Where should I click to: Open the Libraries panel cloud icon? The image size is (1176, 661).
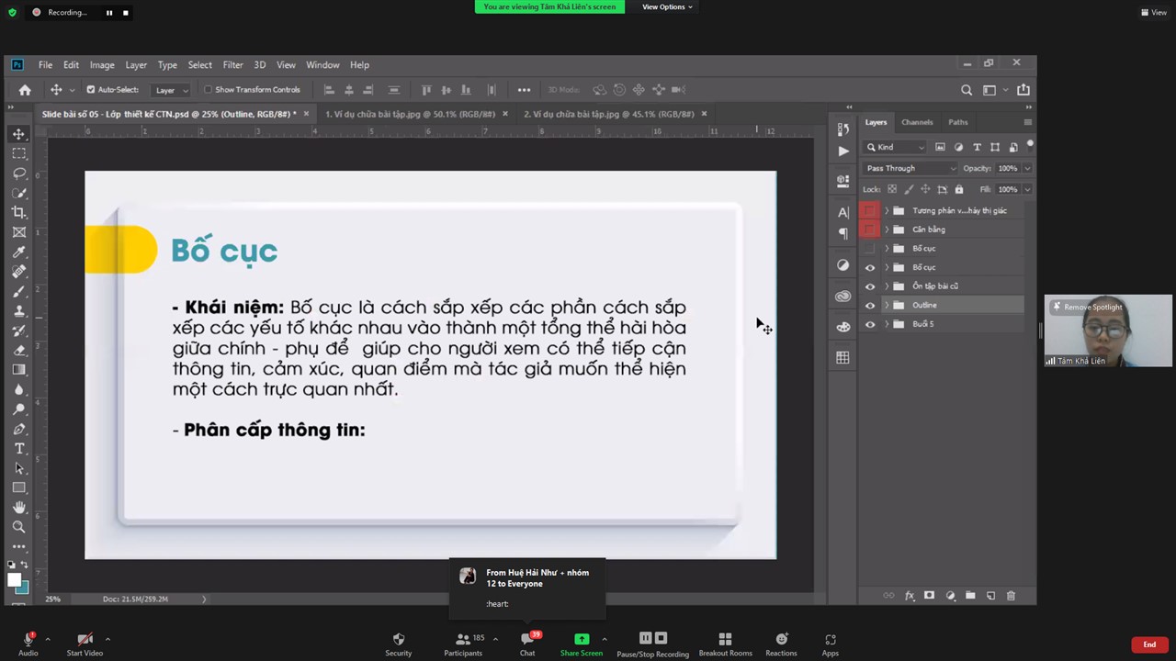(843, 296)
